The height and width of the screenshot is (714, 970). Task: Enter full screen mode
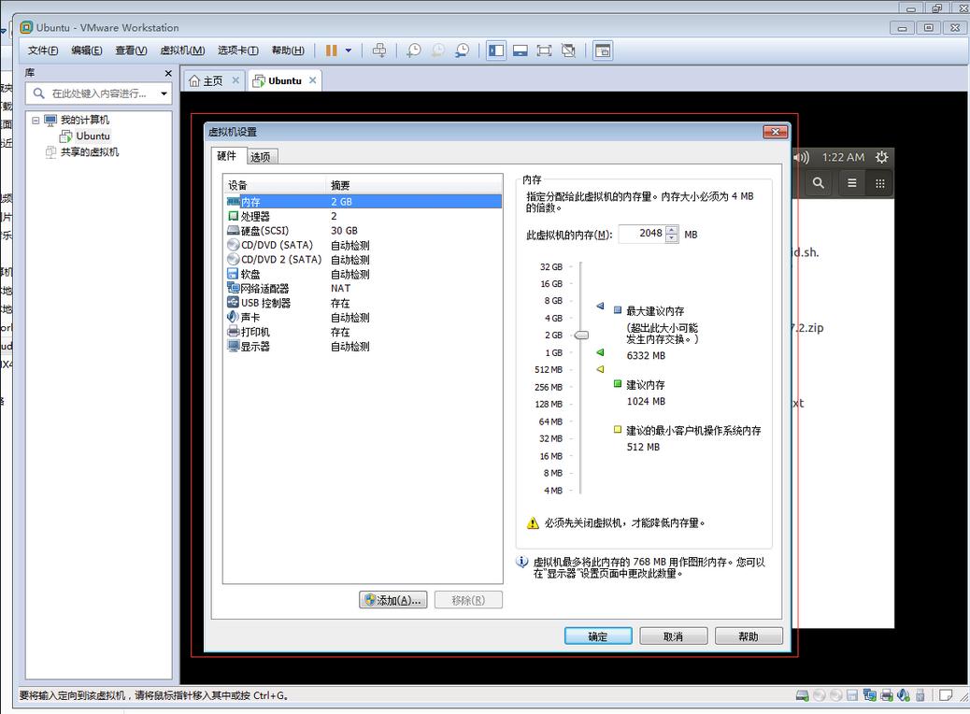(544, 50)
